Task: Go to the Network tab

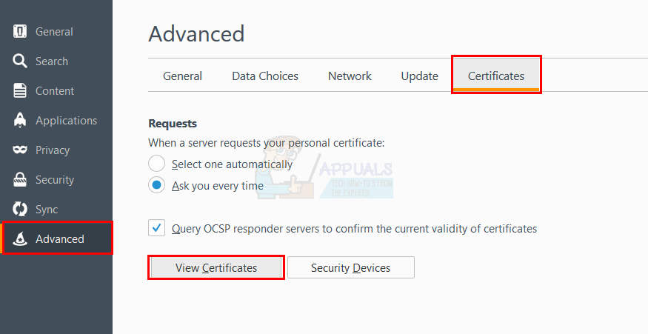Action: click(350, 76)
